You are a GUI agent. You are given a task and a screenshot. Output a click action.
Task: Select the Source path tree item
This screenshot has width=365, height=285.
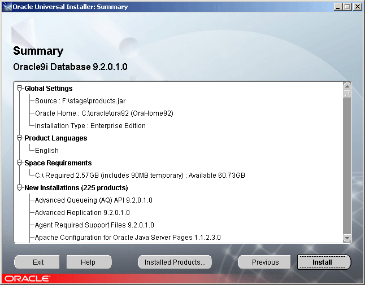pyautogui.click(x=80, y=101)
